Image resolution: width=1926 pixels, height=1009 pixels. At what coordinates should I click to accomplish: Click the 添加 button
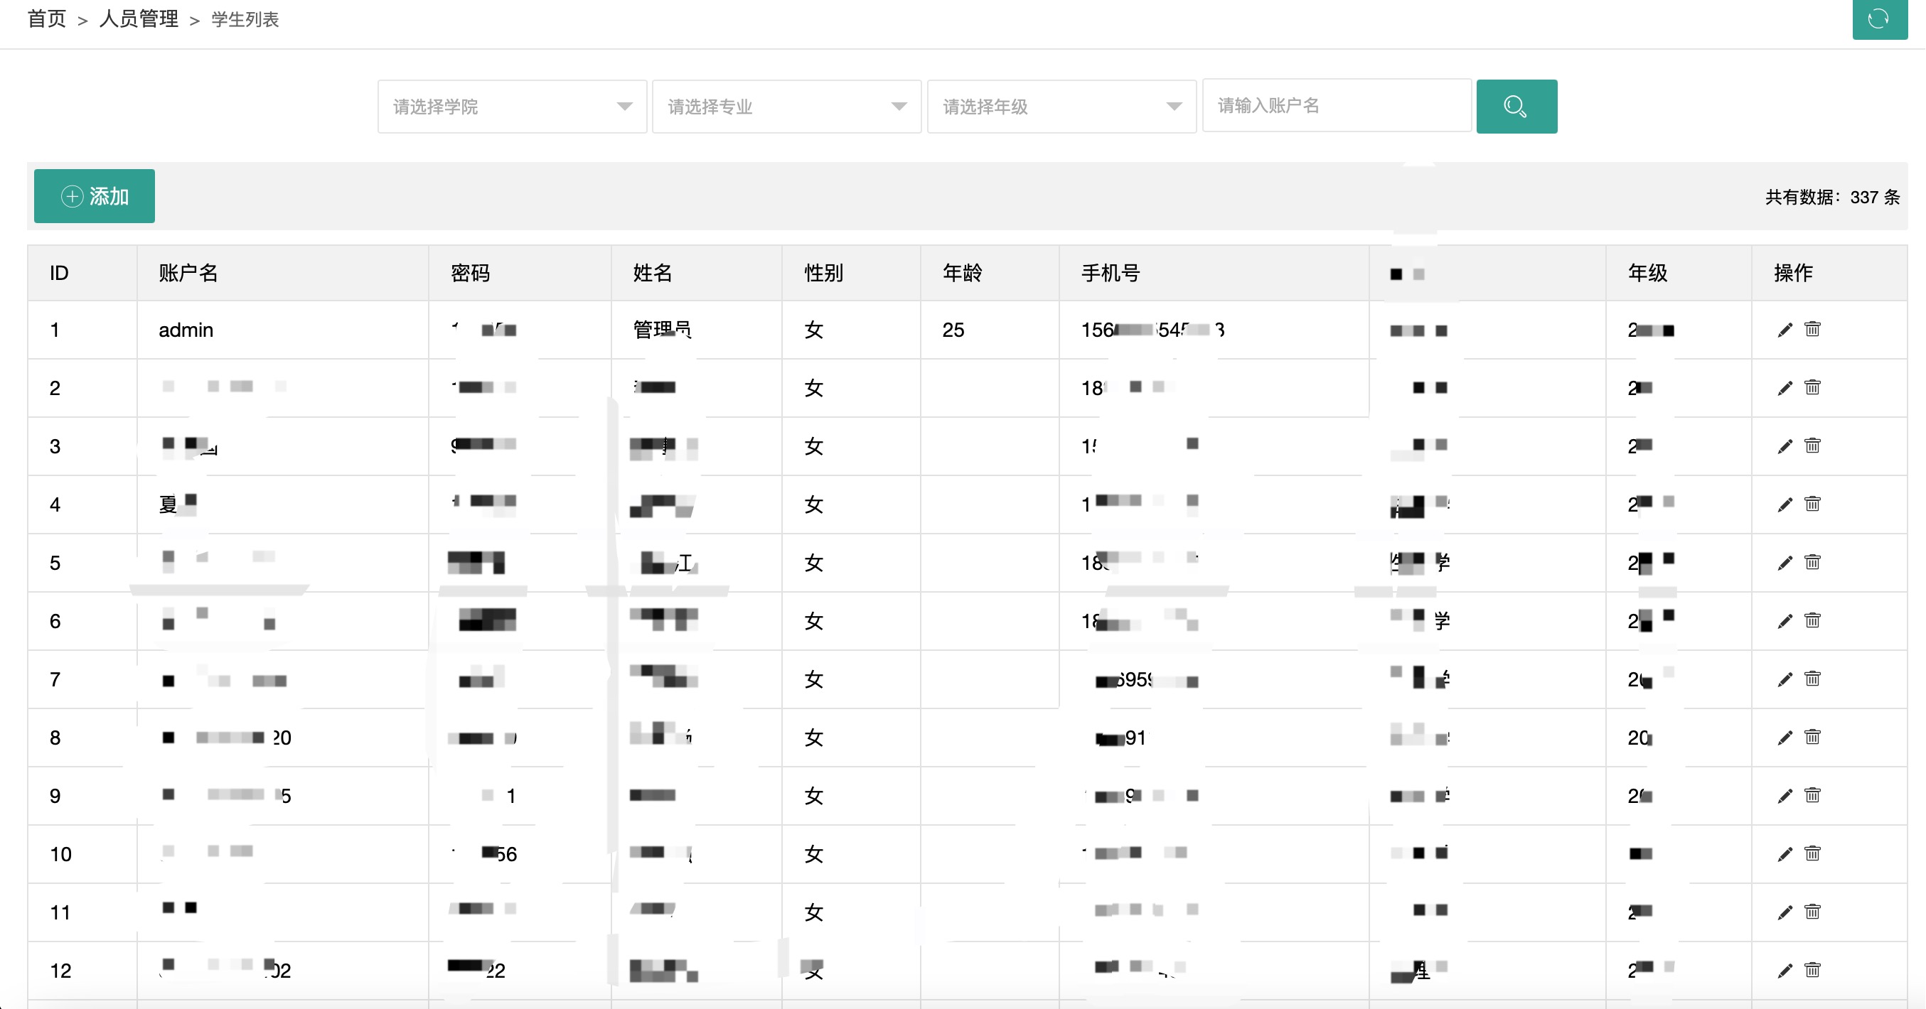tap(95, 196)
